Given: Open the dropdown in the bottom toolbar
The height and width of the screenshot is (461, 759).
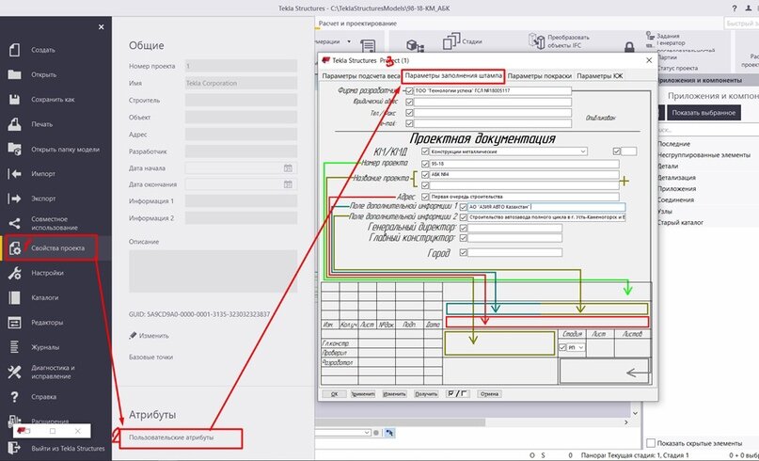Looking at the screenshot, I should point(367,433).
